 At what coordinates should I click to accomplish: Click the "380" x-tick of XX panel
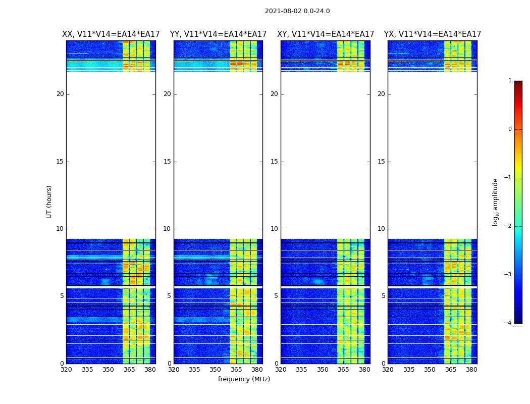(150, 370)
